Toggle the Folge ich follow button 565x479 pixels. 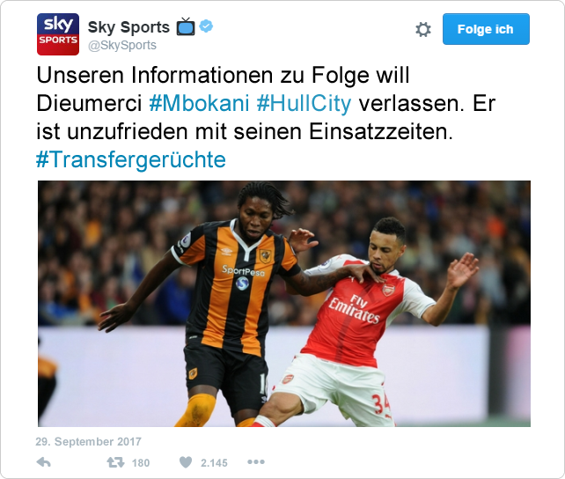486,29
